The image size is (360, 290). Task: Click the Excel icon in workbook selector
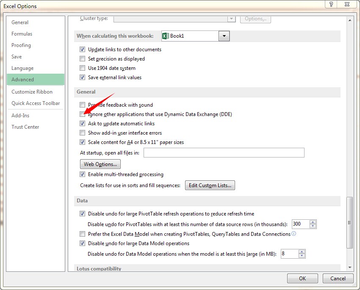pyautogui.click(x=165, y=36)
